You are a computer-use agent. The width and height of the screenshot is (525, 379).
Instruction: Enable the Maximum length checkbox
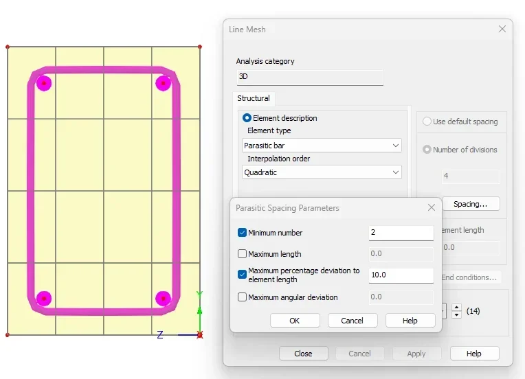click(x=242, y=254)
